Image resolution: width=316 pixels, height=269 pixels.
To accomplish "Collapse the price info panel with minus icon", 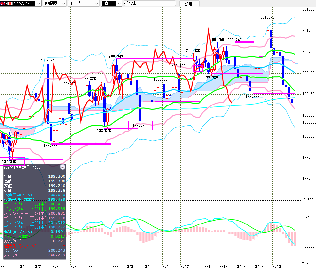I will (63, 167).
